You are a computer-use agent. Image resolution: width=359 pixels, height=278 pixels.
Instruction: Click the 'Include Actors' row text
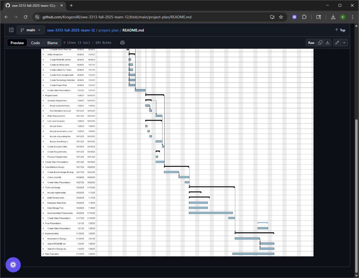click(x=56, y=126)
